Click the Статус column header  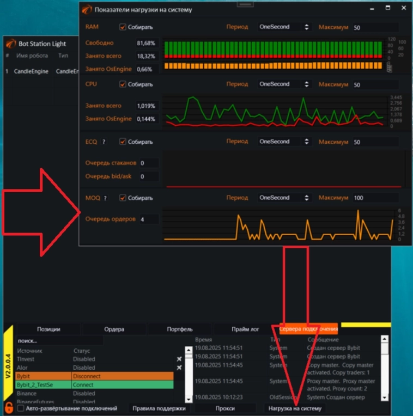click(82, 351)
